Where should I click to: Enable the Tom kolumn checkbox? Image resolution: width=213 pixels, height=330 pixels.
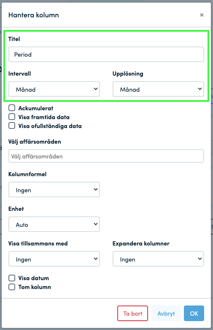point(12,287)
